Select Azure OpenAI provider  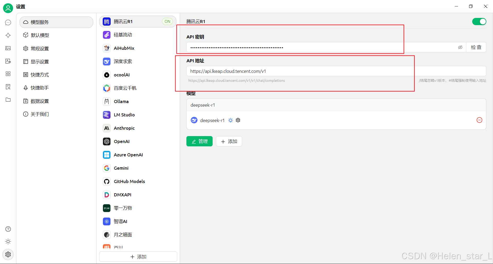[x=138, y=155]
